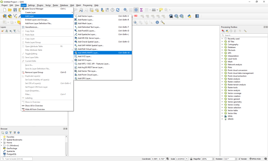Image resolution: width=268 pixels, height=161 pixels.
Task: Expand the Raster analysis group
Action: point(222,79)
